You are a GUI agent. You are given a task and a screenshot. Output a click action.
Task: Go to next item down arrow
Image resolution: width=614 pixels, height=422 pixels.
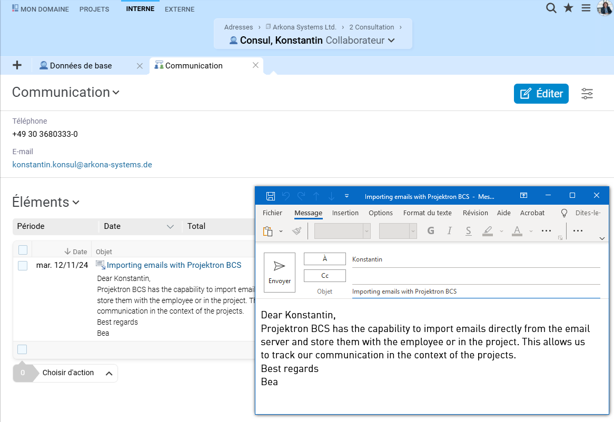(x=331, y=196)
